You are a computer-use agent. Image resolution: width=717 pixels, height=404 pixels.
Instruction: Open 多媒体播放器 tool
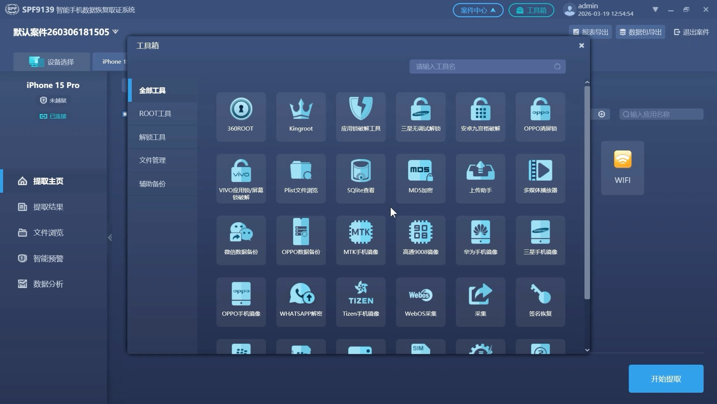pos(540,178)
